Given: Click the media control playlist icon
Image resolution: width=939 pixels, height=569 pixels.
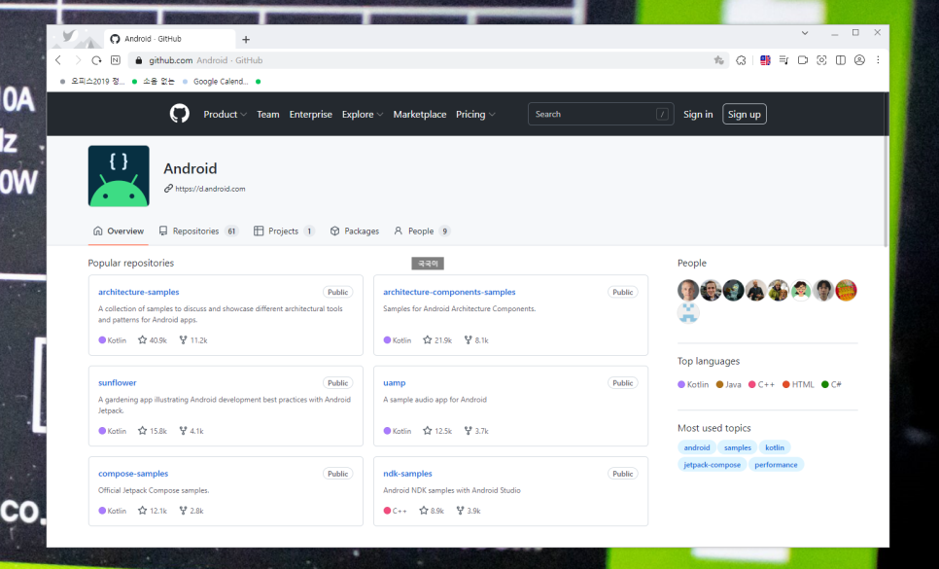Looking at the screenshot, I should (x=783, y=60).
